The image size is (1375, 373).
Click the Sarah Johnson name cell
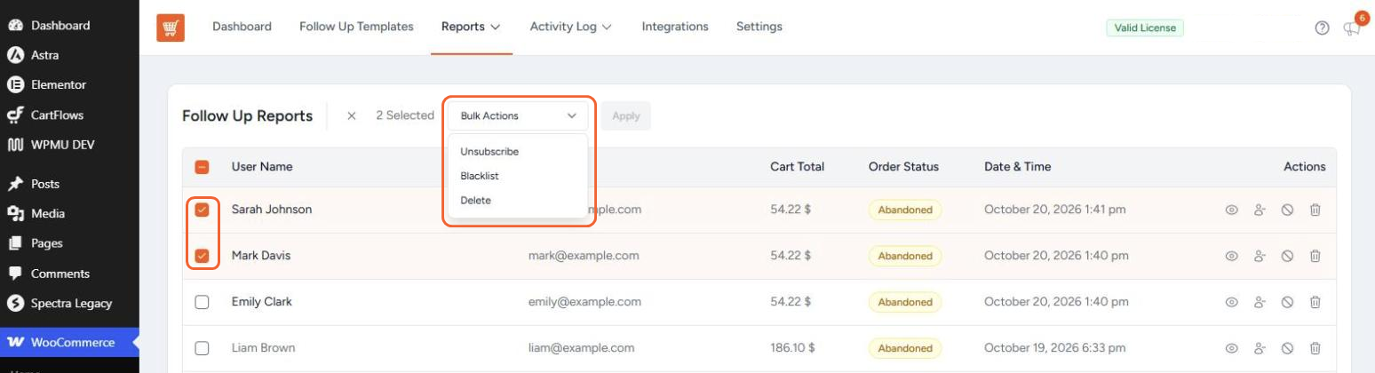272,210
